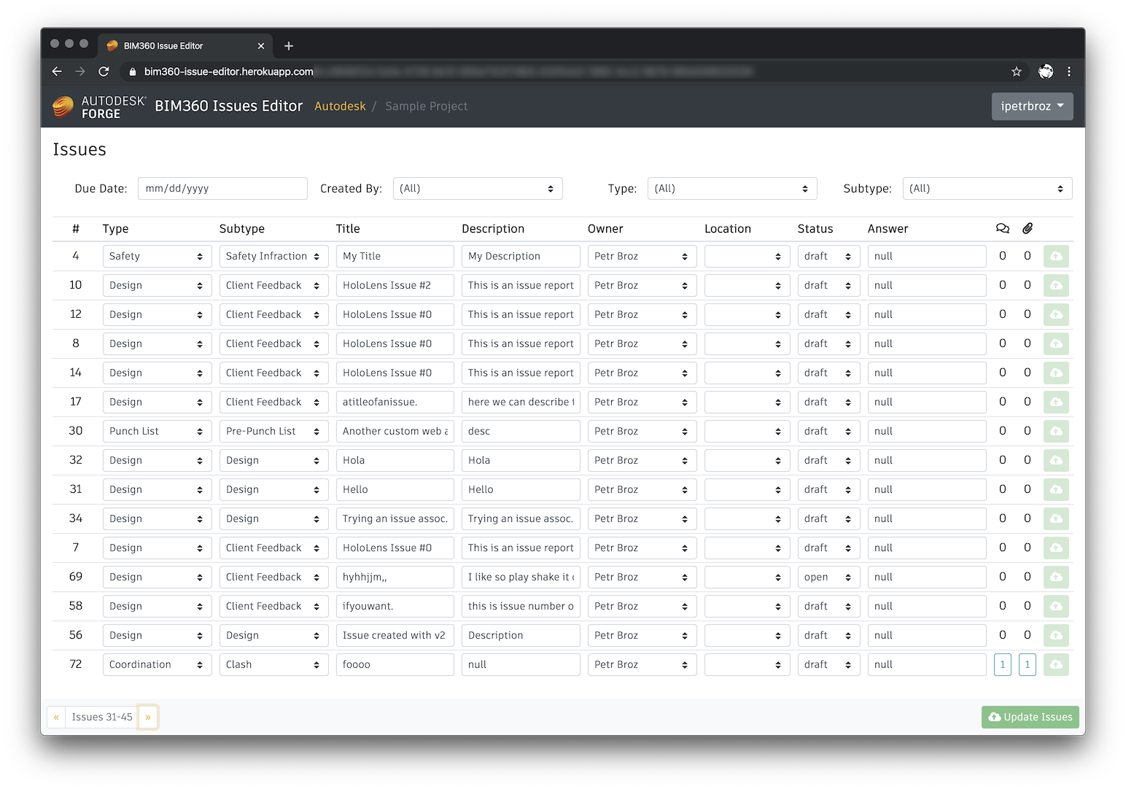Edit the foooo title field
Screen dimensions: 1126x789
click(395, 664)
